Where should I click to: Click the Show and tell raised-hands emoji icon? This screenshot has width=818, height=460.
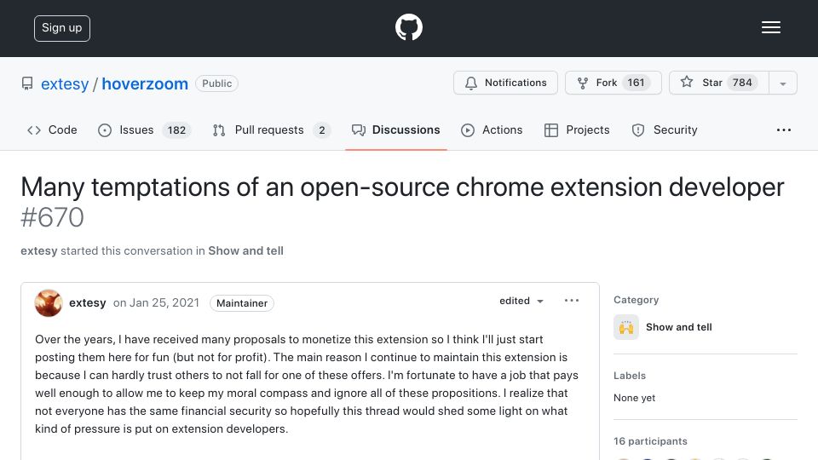626,327
